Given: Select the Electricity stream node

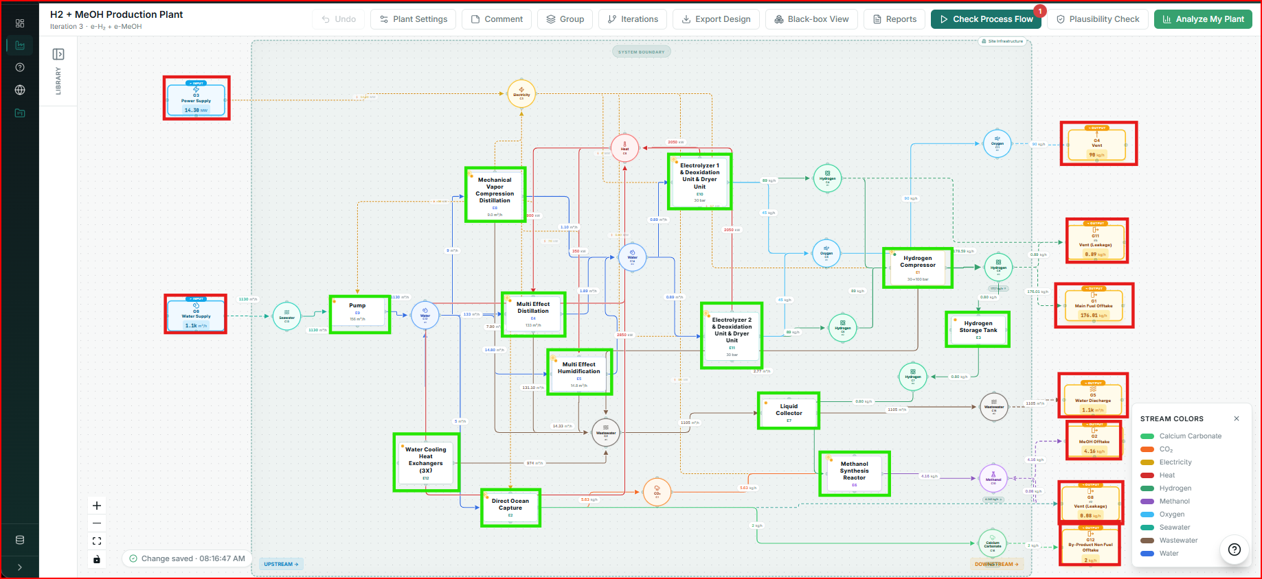Looking at the screenshot, I should pos(521,93).
